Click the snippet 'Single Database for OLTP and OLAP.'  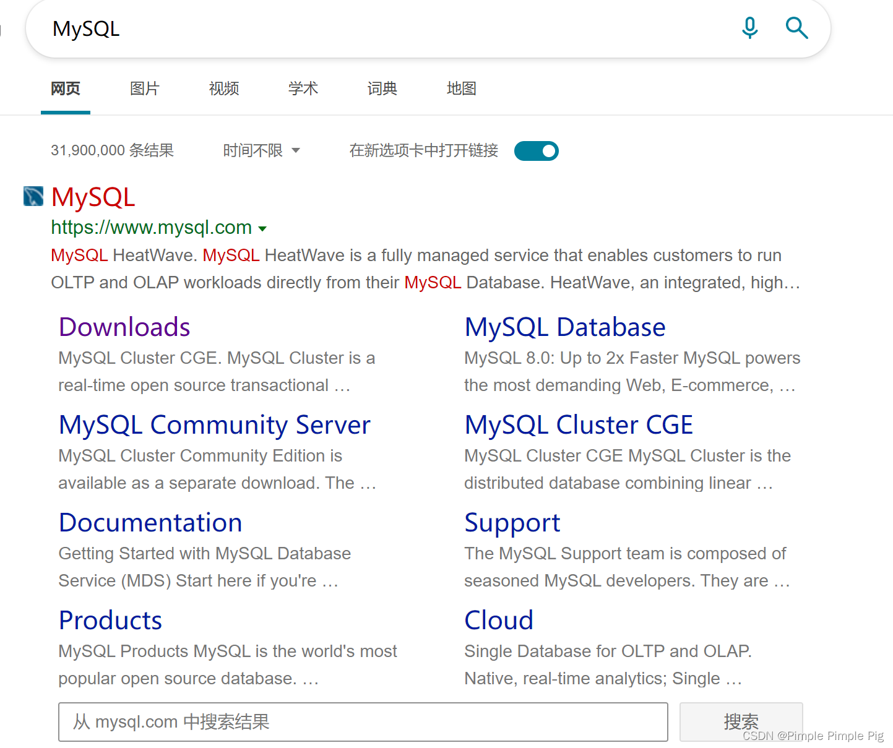coord(608,651)
